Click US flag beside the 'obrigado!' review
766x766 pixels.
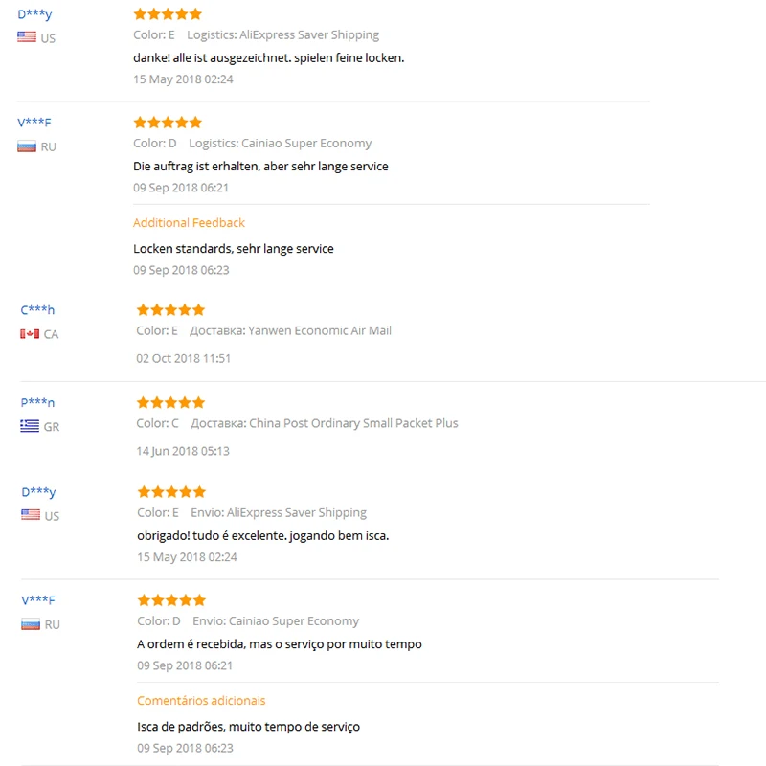(x=31, y=515)
